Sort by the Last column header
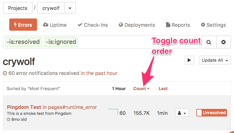Screen dimensions: 234x133 tap(163, 88)
